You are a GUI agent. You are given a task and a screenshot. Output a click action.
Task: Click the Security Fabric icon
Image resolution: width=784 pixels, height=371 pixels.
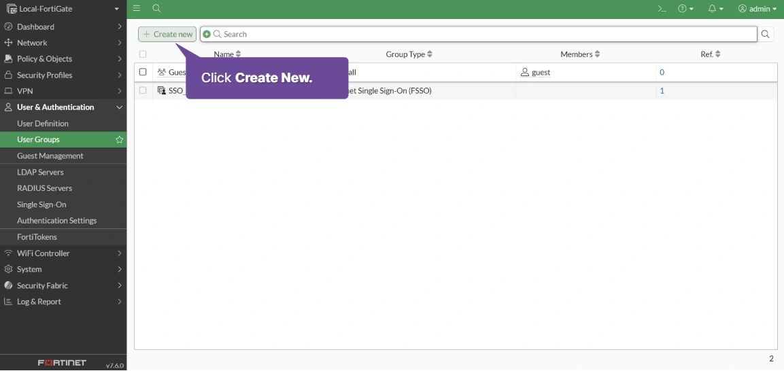[8, 285]
